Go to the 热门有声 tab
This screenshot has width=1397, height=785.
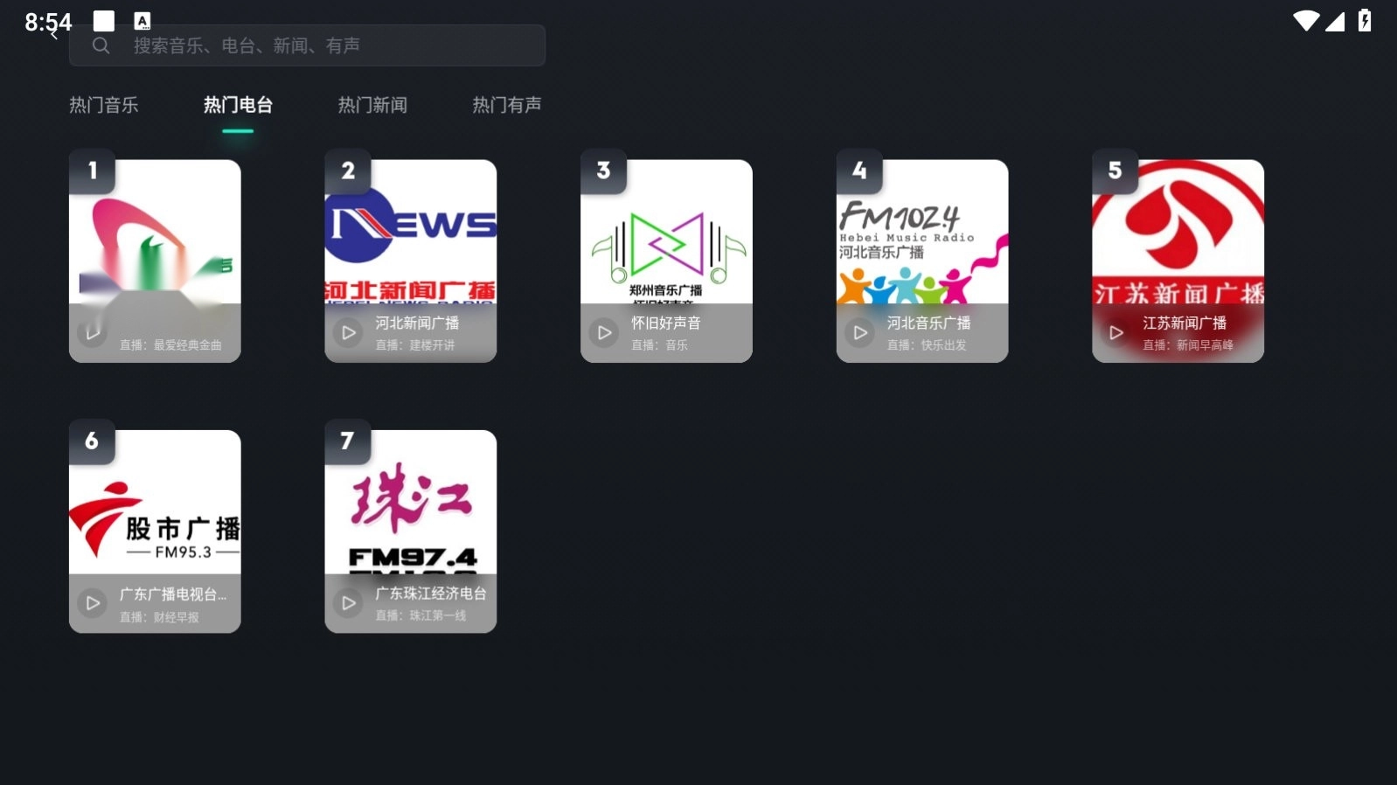click(x=507, y=105)
